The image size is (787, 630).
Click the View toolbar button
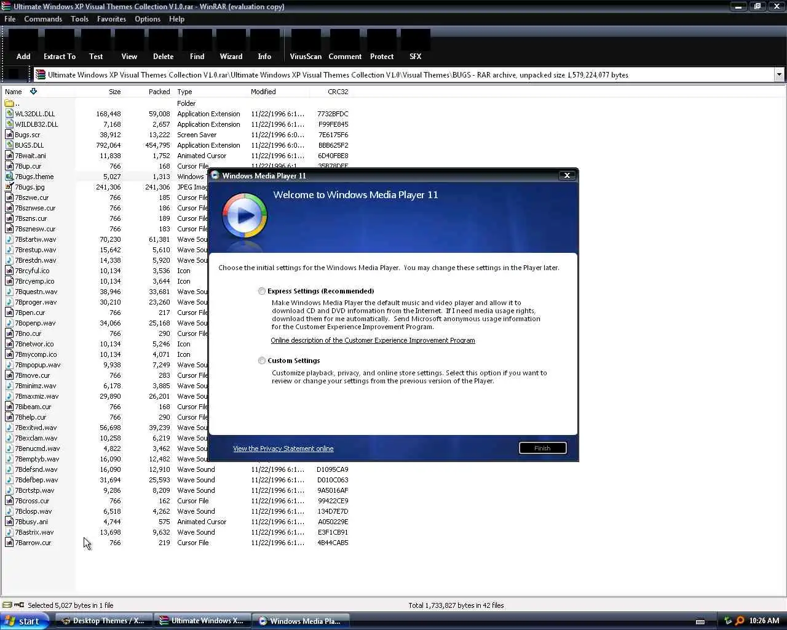[129, 45]
